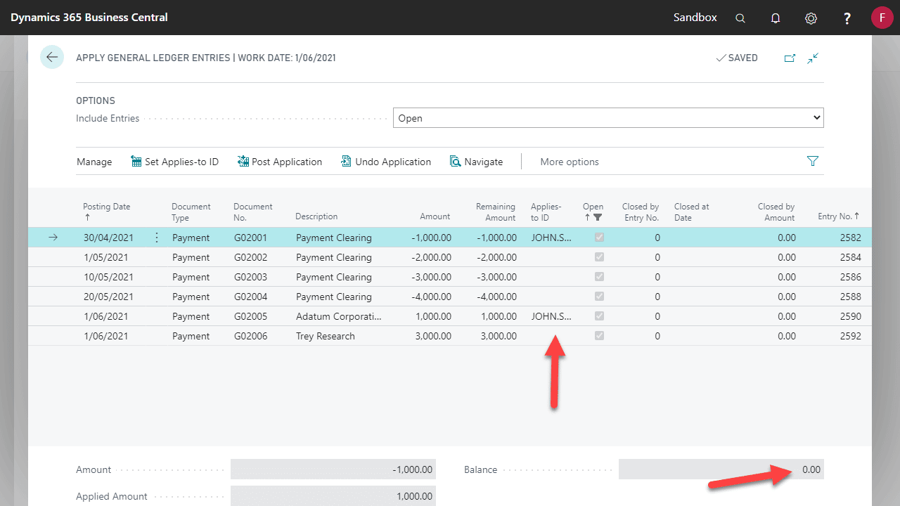Click the Trey Research description
The width and height of the screenshot is (900, 506).
click(x=326, y=336)
